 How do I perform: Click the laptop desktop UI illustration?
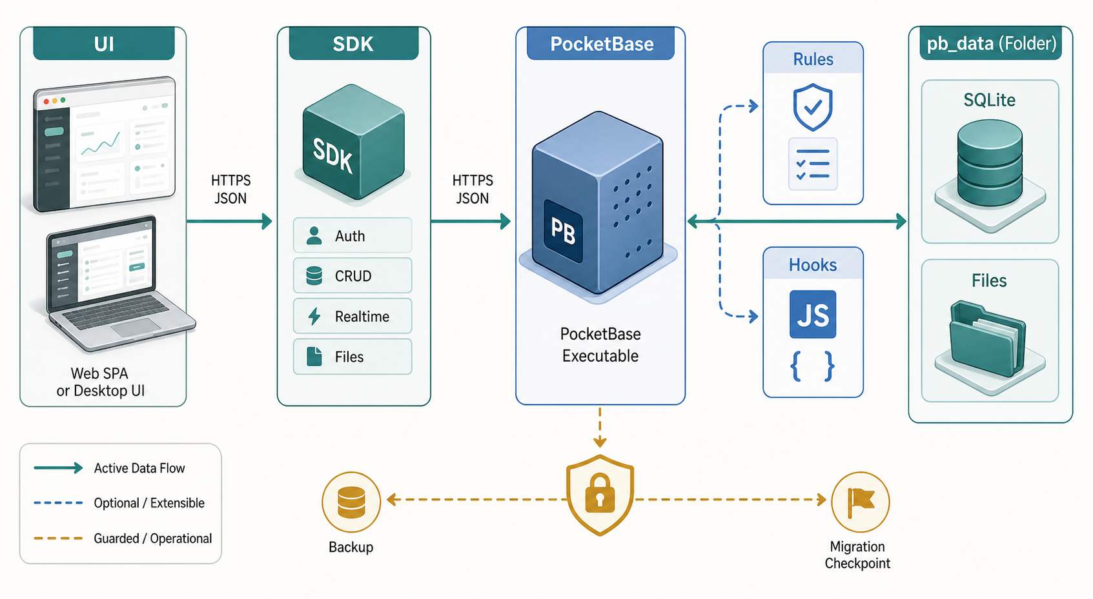pyautogui.click(x=121, y=284)
